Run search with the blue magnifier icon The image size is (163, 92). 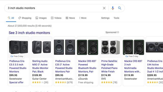(x=119, y=8)
